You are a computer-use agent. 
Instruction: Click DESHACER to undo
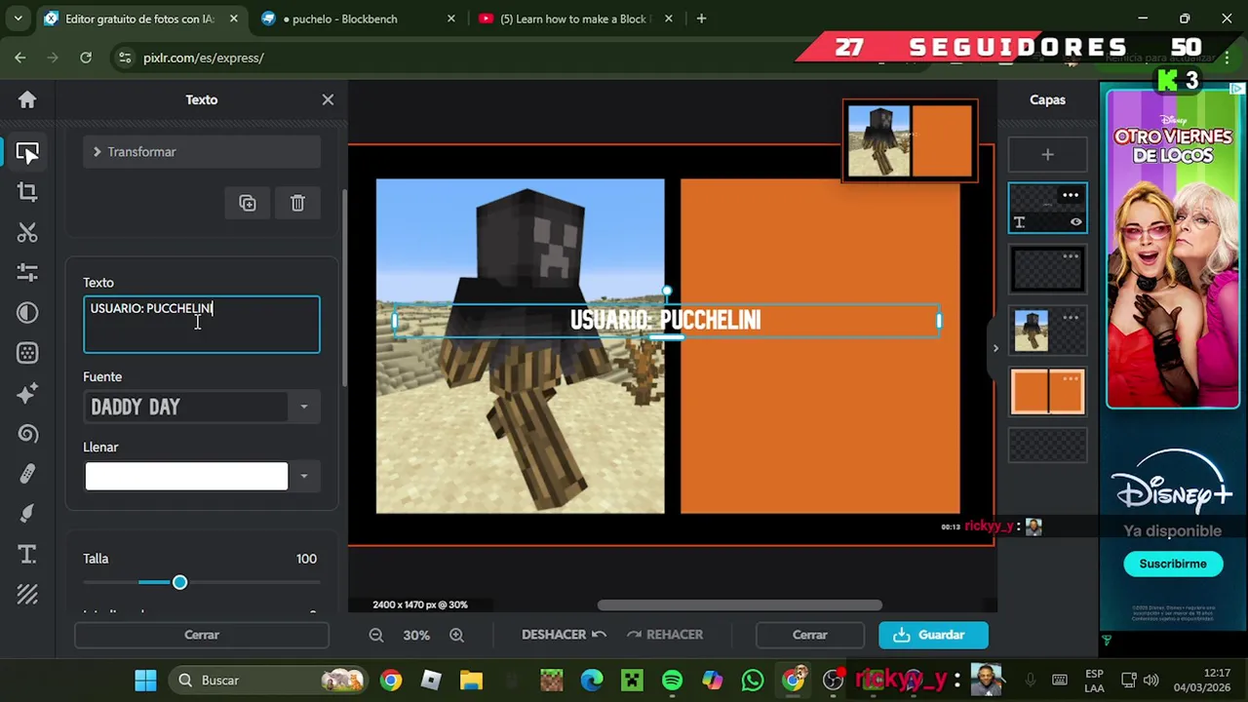pos(564,635)
